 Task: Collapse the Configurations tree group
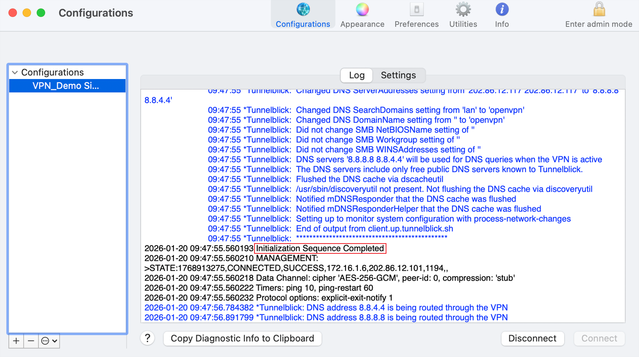click(x=15, y=72)
